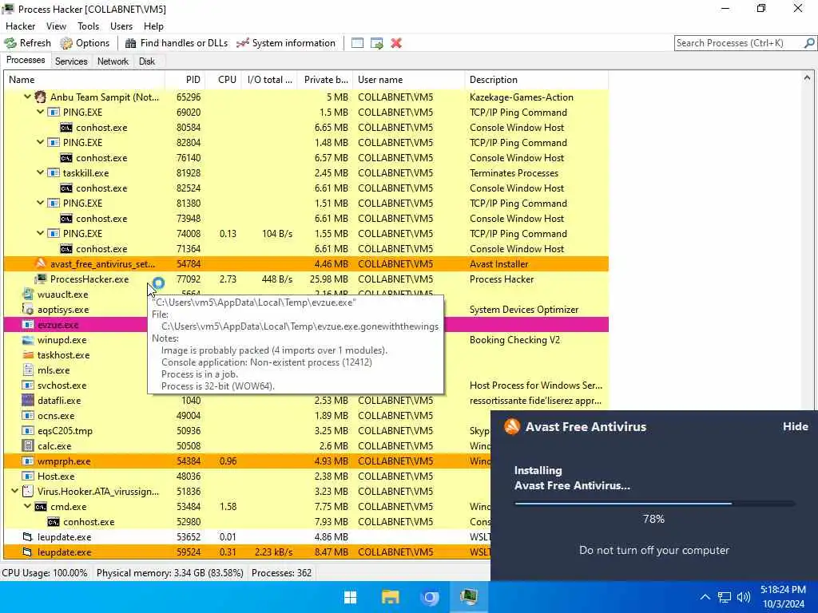The width and height of the screenshot is (818, 613).
Task: Click the Avast installation progress bar
Action: (x=654, y=504)
